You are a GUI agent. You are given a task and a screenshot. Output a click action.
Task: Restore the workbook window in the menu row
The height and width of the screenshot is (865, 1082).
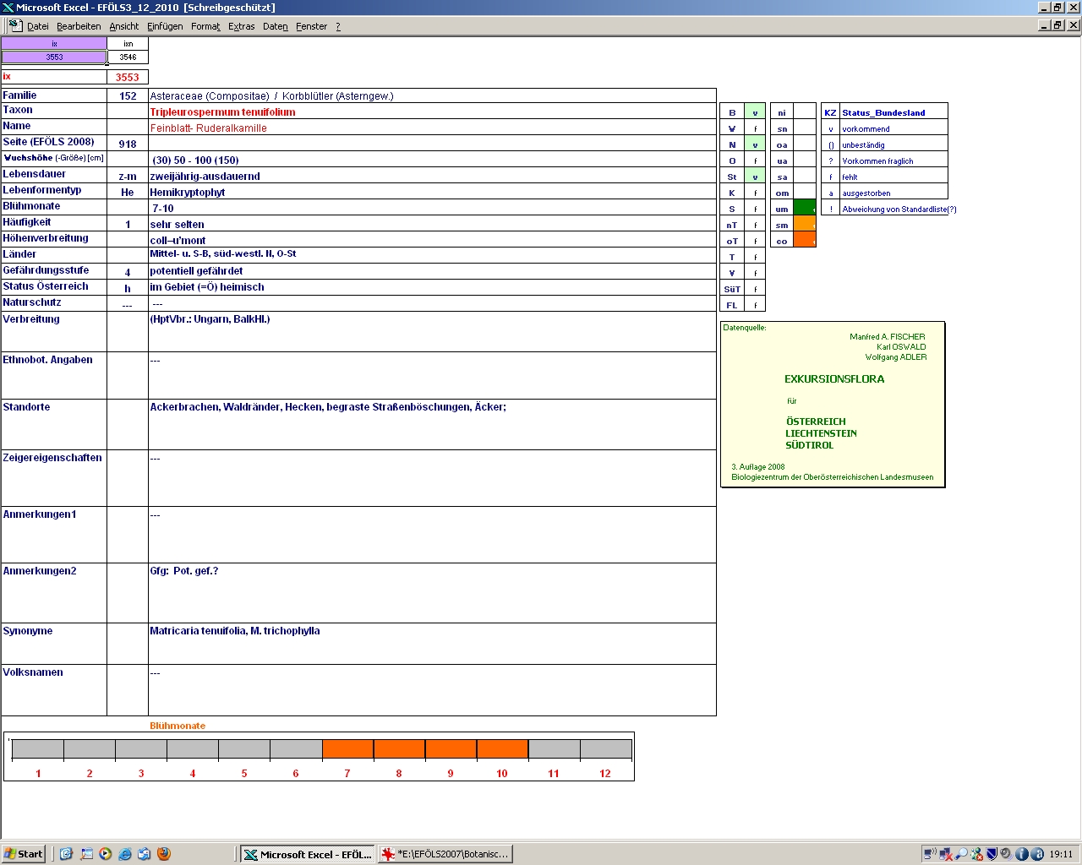point(1057,25)
